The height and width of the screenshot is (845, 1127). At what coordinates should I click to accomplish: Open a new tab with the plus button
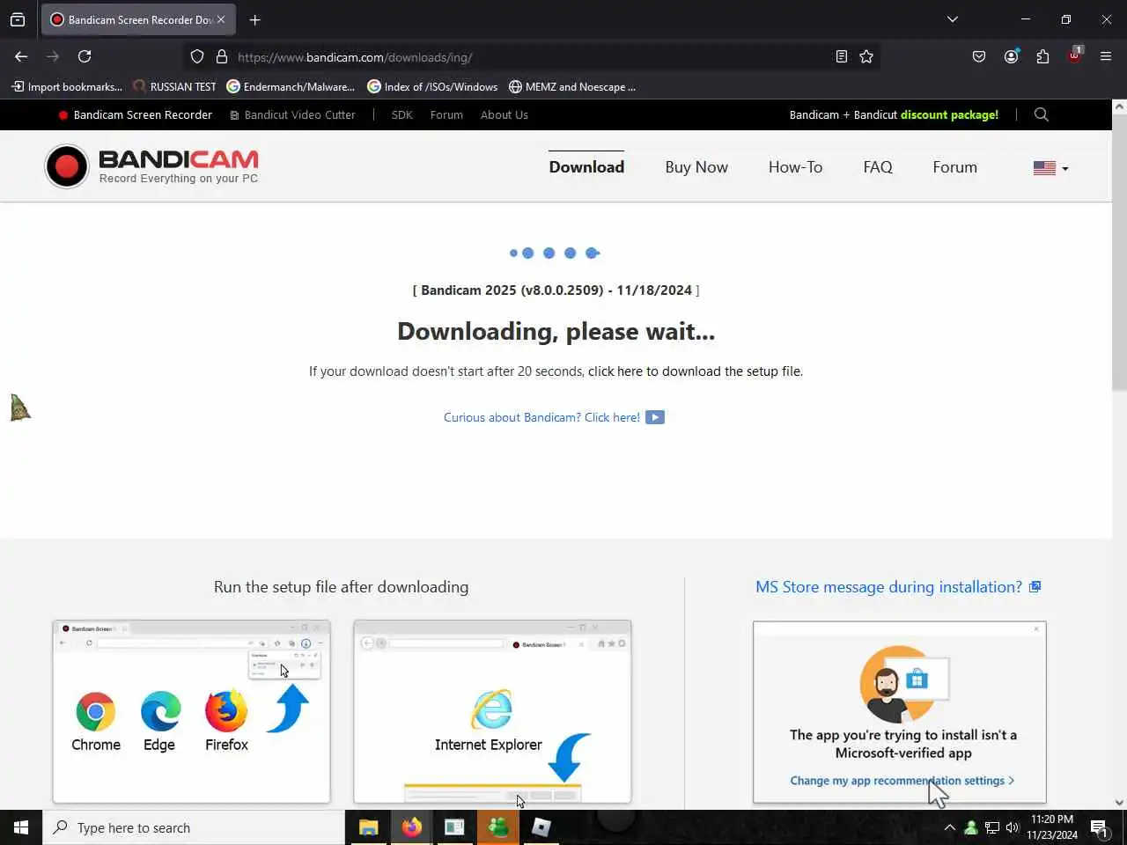pos(254,19)
